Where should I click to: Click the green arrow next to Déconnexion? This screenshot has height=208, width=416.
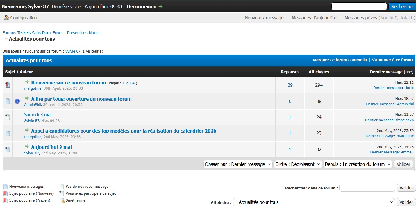click(160, 6)
